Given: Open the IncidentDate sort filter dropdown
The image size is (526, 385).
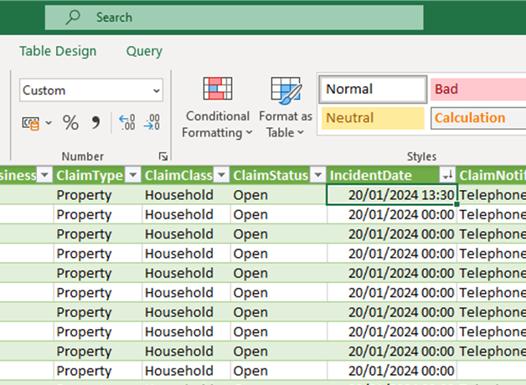Looking at the screenshot, I should coord(448,175).
